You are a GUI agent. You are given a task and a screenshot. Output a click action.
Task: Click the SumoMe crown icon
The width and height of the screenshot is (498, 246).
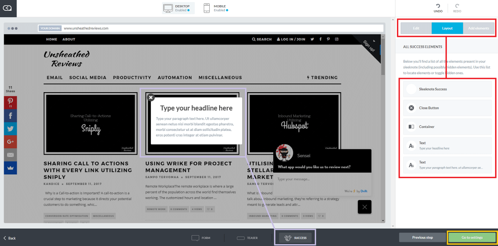(x=10, y=168)
